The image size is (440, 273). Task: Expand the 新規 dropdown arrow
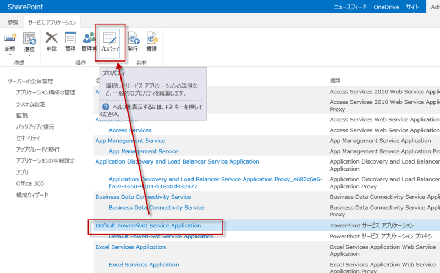(x=10, y=55)
